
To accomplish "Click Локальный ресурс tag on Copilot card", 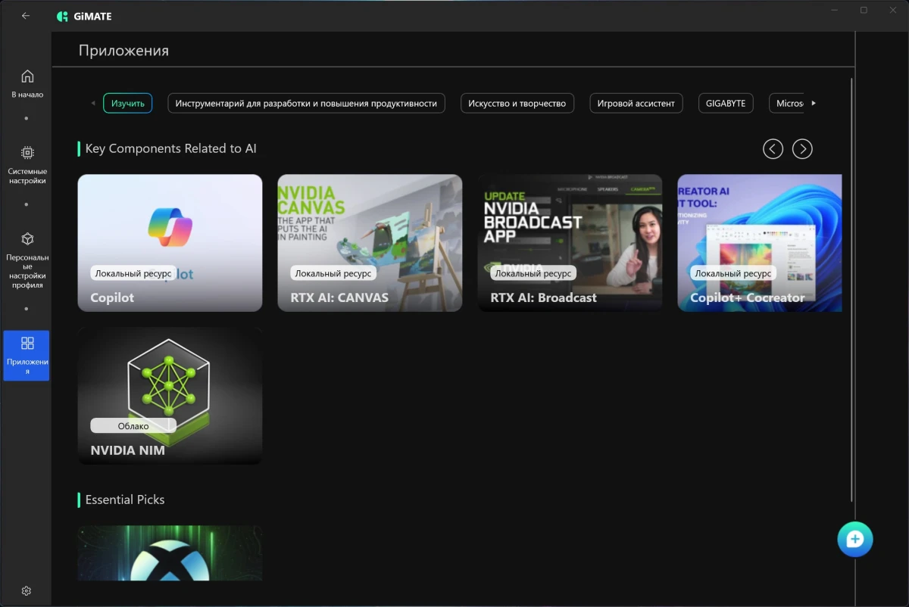I will pyautogui.click(x=133, y=273).
